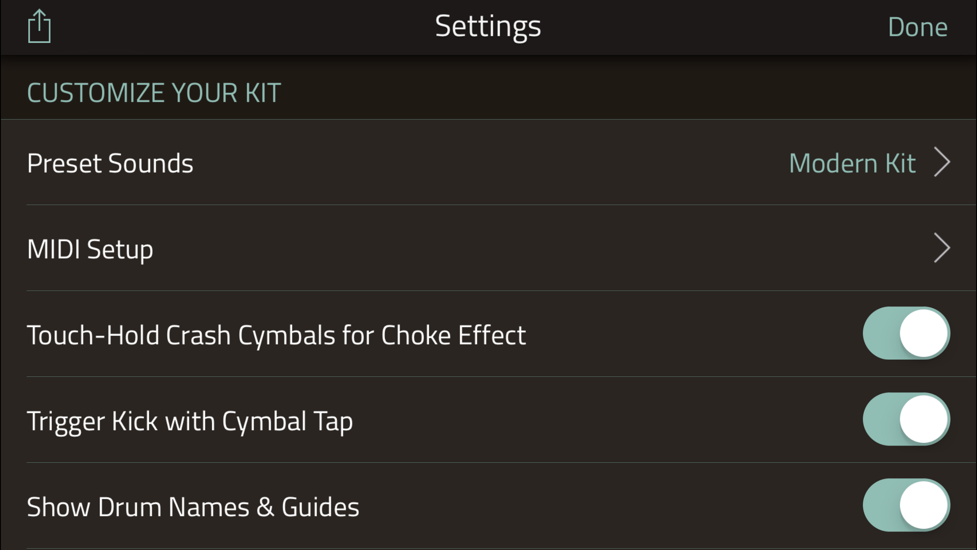Open the MIDI Setup label
Image resolution: width=977 pixels, height=550 pixels.
tap(90, 249)
